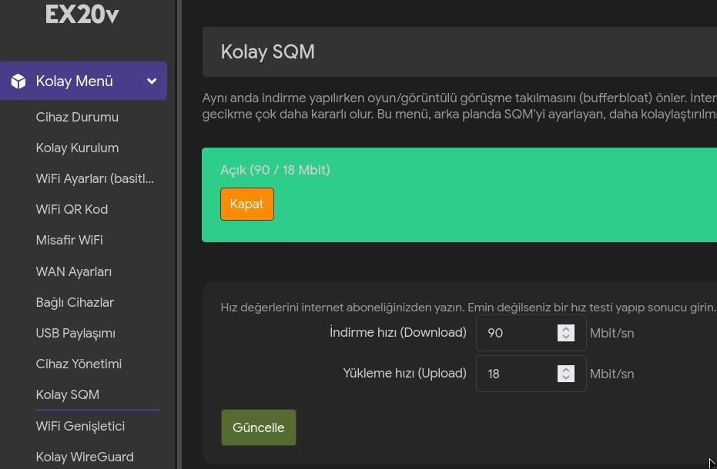Click the upload speed stepper arrows
The width and height of the screenshot is (717, 469).
[x=565, y=374]
